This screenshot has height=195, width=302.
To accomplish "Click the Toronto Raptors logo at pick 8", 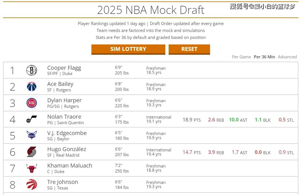I will [32, 184].
